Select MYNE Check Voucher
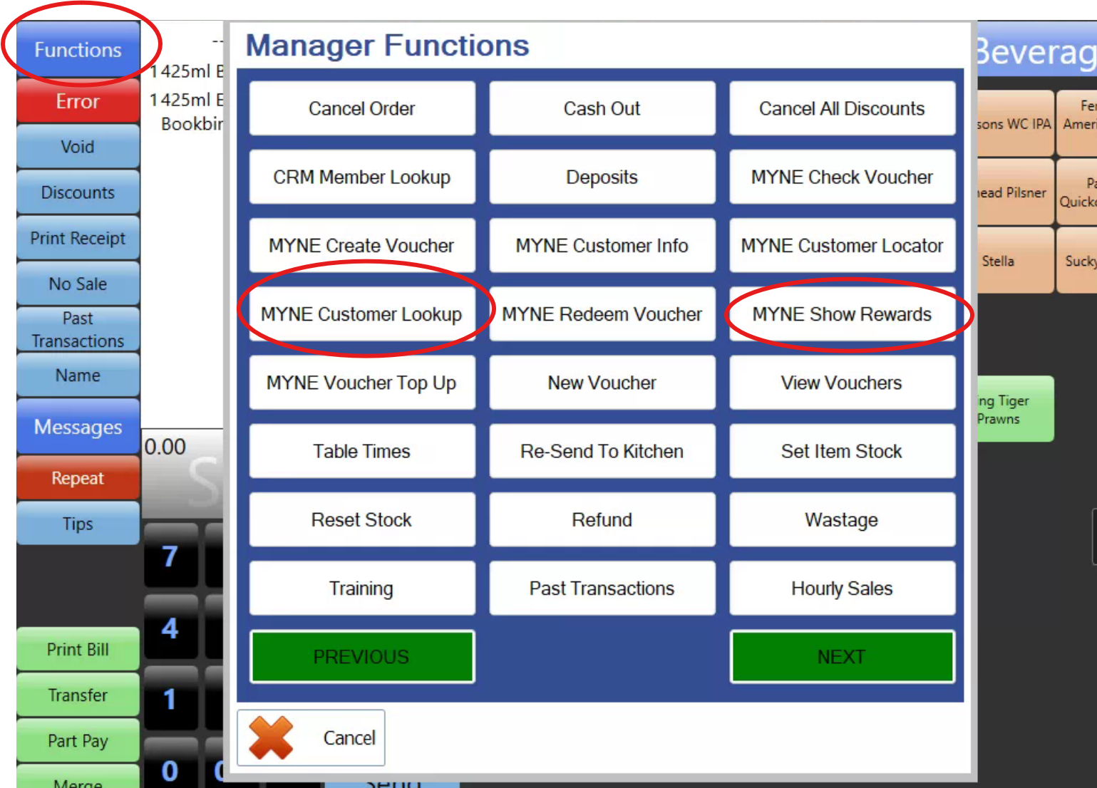Screen dimensions: 1097x788 click(842, 177)
